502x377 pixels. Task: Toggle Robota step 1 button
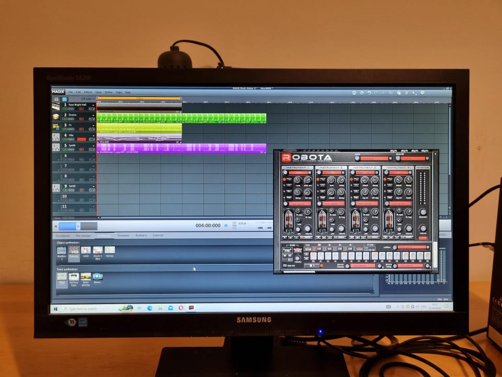coord(313,256)
